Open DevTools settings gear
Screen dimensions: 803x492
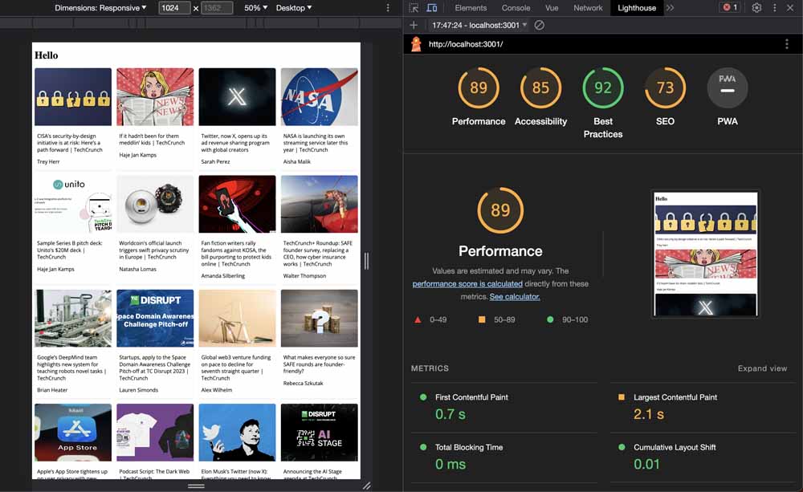pos(756,8)
